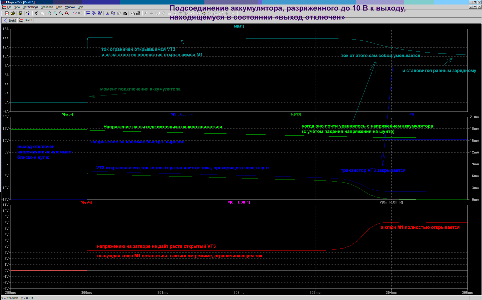Switch to the Draft3 schematic tab

[10, 20]
